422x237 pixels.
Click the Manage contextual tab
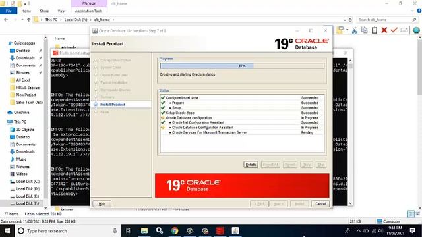click(89, 3)
